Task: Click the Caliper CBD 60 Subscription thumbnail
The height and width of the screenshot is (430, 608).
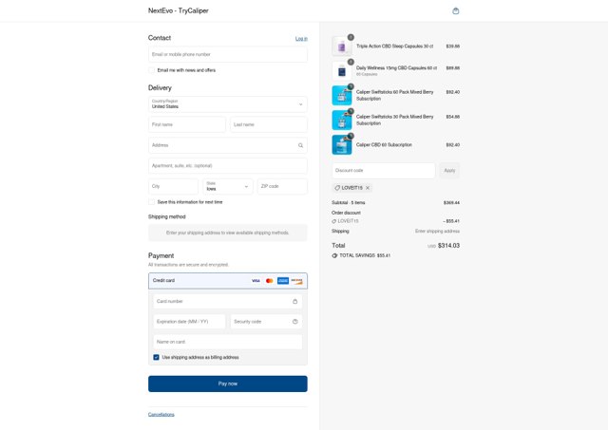Action: tap(342, 145)
